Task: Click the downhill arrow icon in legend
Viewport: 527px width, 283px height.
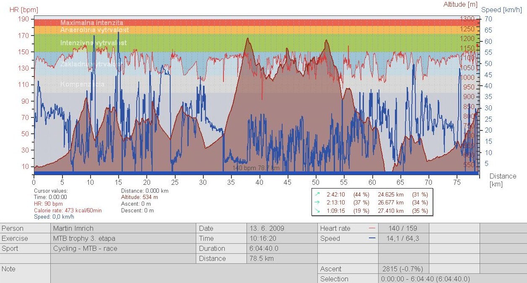Action: tap(317, 211)
